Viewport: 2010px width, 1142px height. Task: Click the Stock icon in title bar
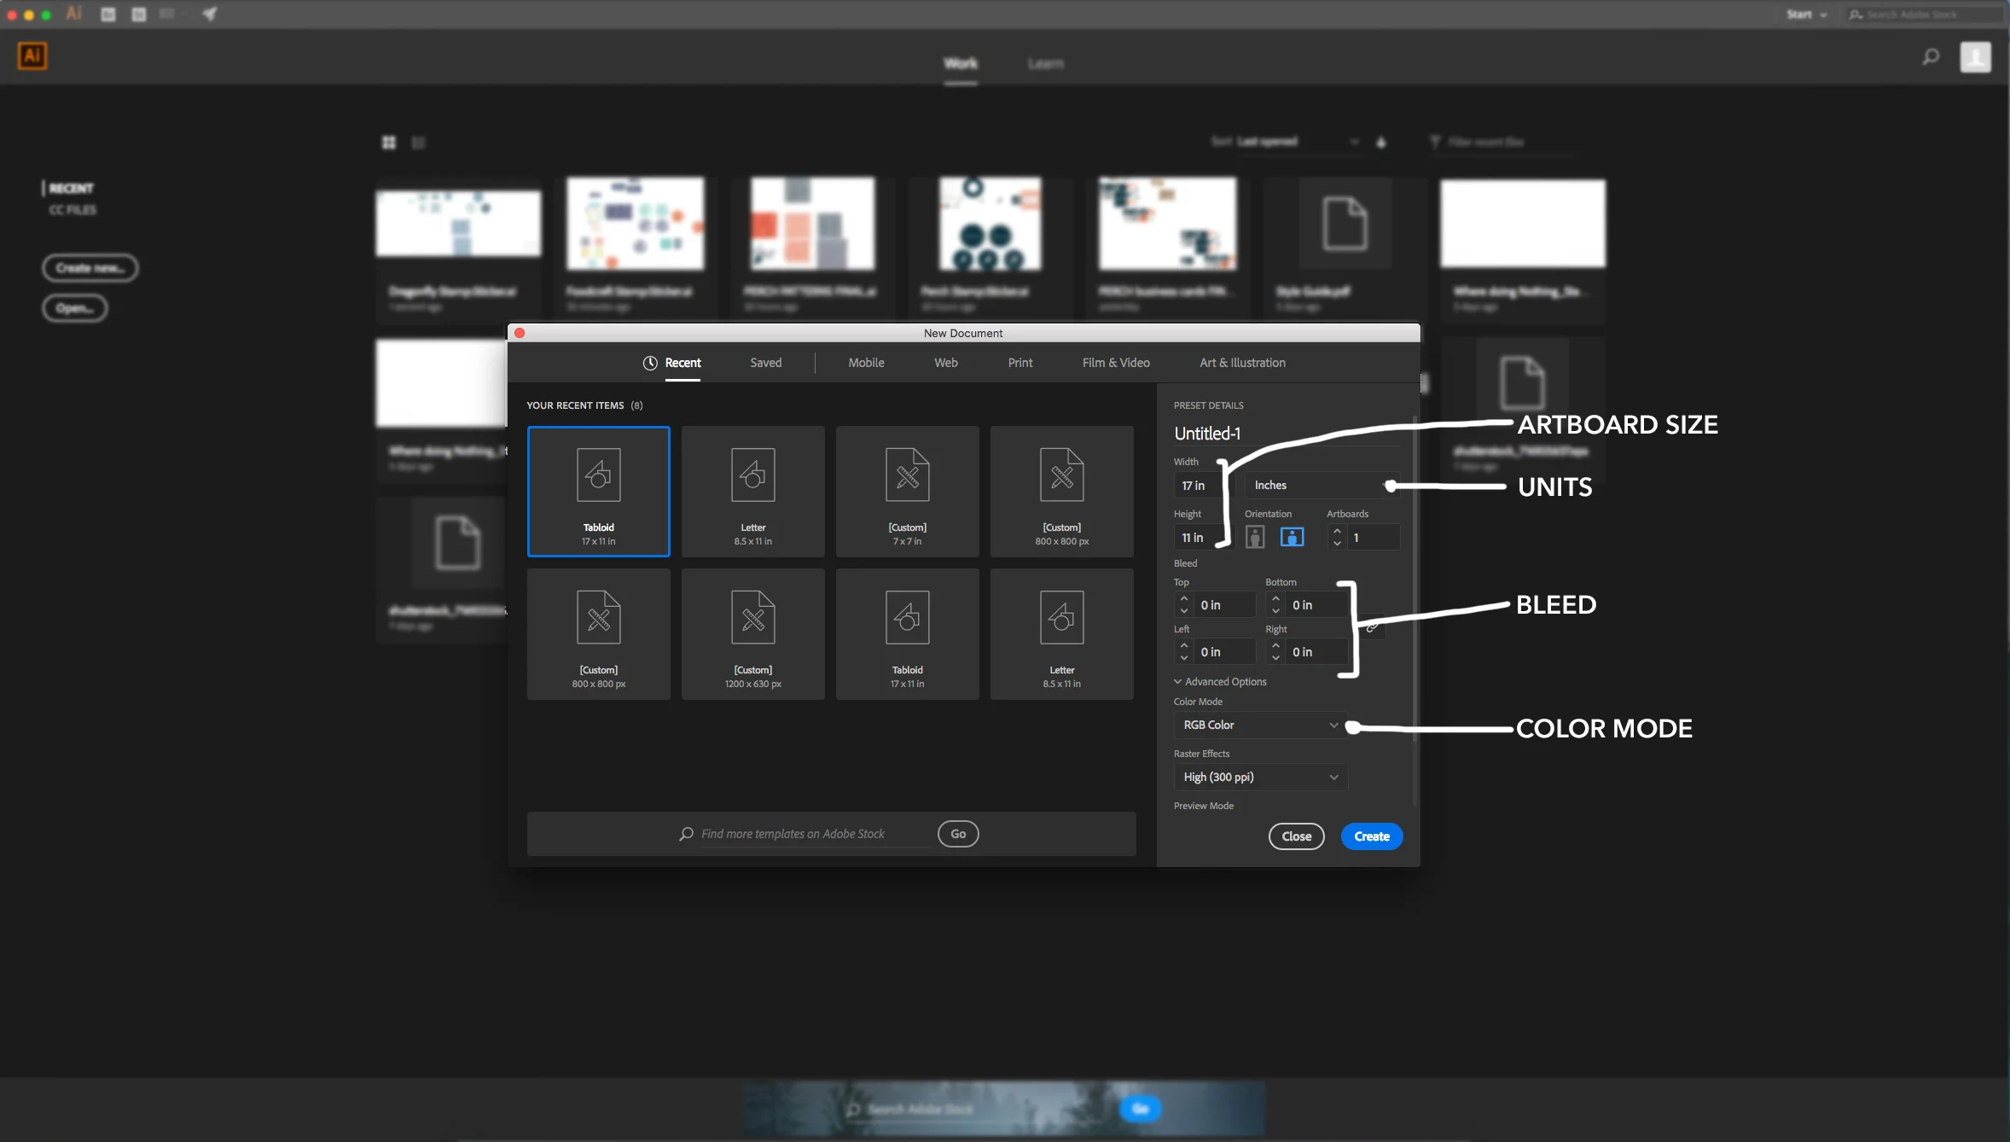click(x=139, y=14)
